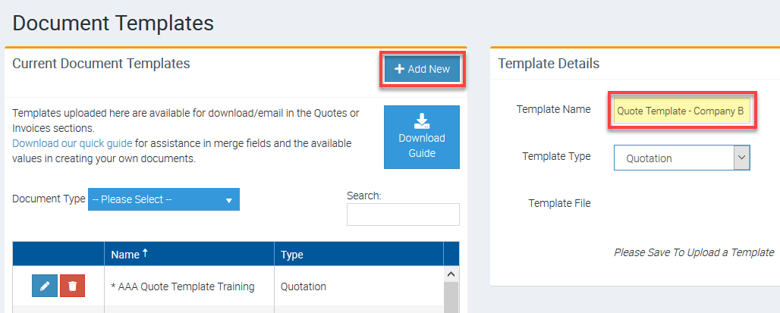
Task: Click inside the Search input field
Action: point(403,214)
